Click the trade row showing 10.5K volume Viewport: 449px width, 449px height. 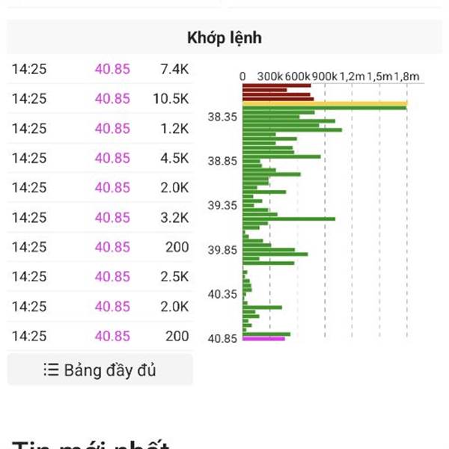[100, 99]
